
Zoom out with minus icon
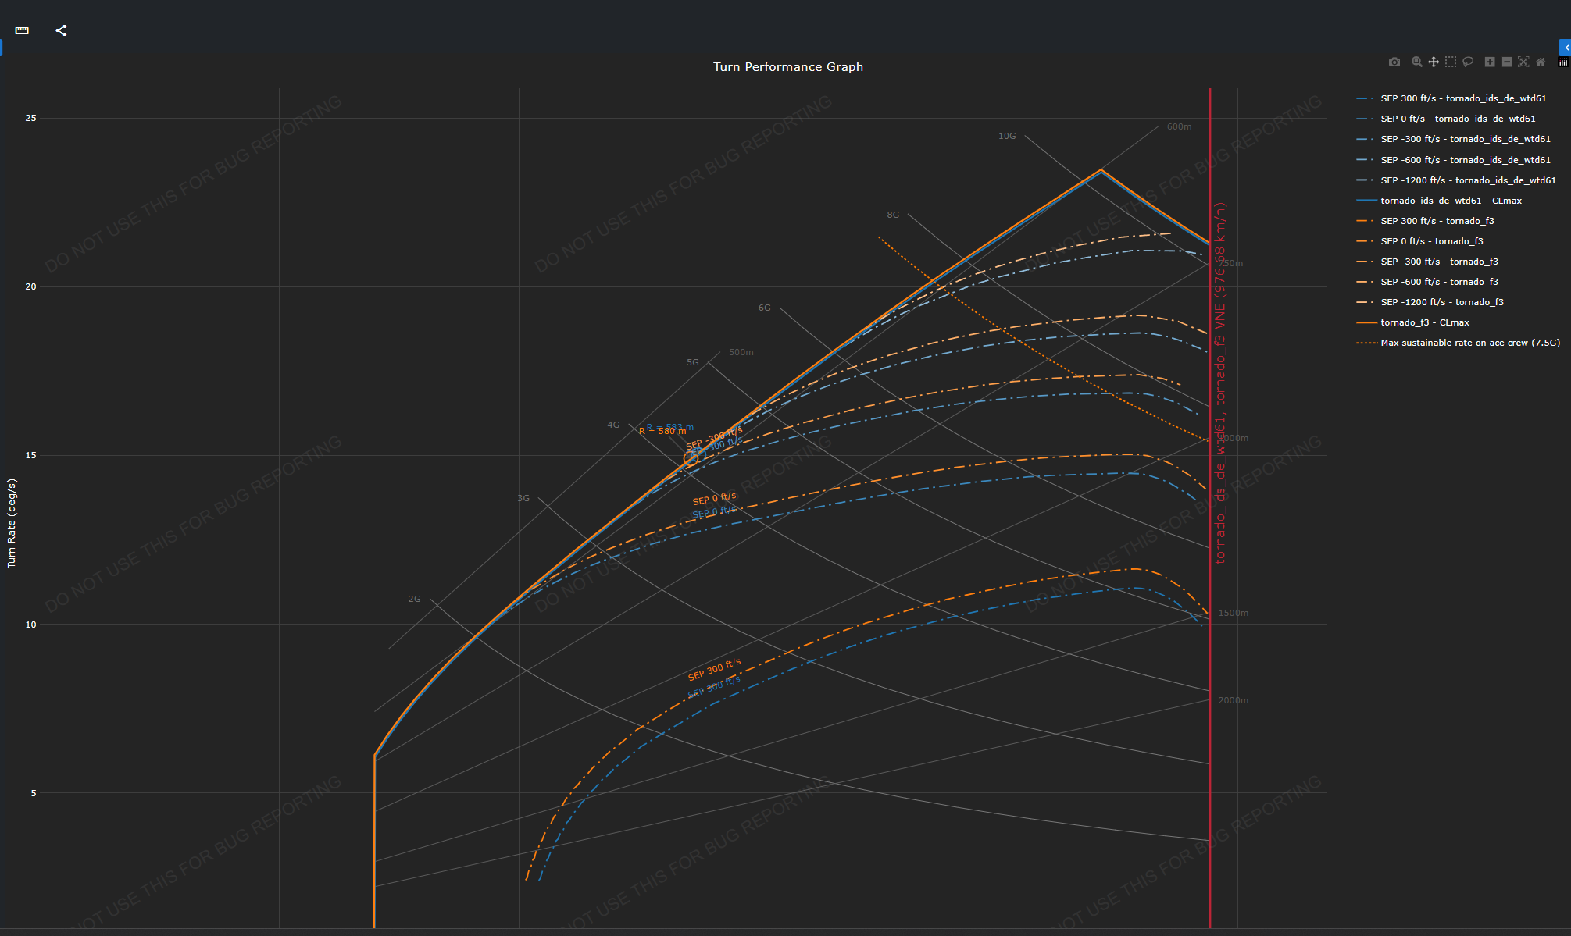point(1507,62)
